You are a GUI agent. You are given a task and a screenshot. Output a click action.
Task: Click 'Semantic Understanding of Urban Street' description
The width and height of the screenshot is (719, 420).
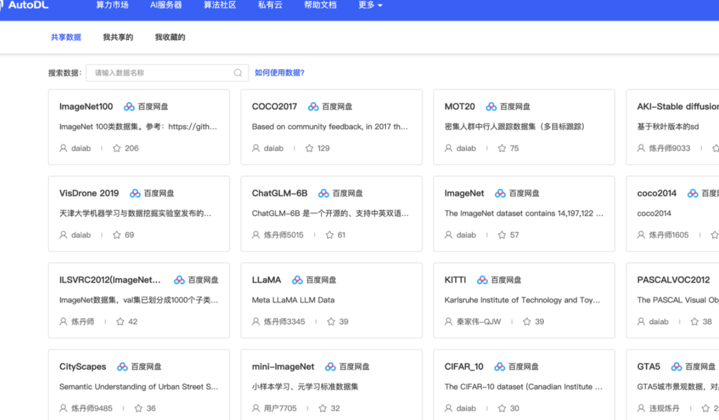coord(138,387)
